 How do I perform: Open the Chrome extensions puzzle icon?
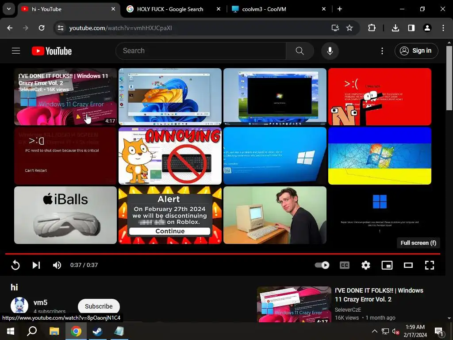tap(372, 28)
